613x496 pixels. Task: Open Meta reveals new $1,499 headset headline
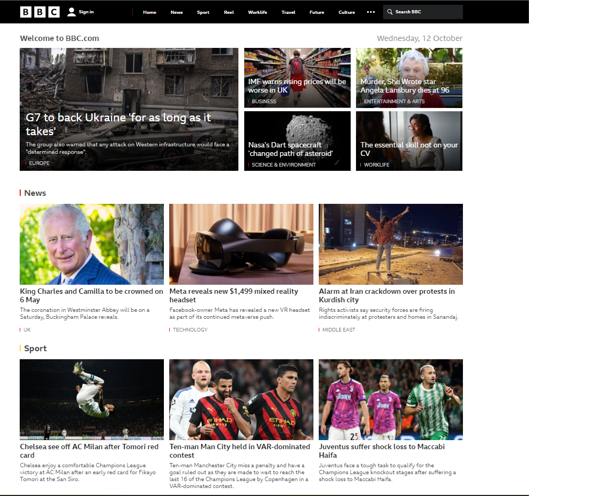tap(234, 295)
